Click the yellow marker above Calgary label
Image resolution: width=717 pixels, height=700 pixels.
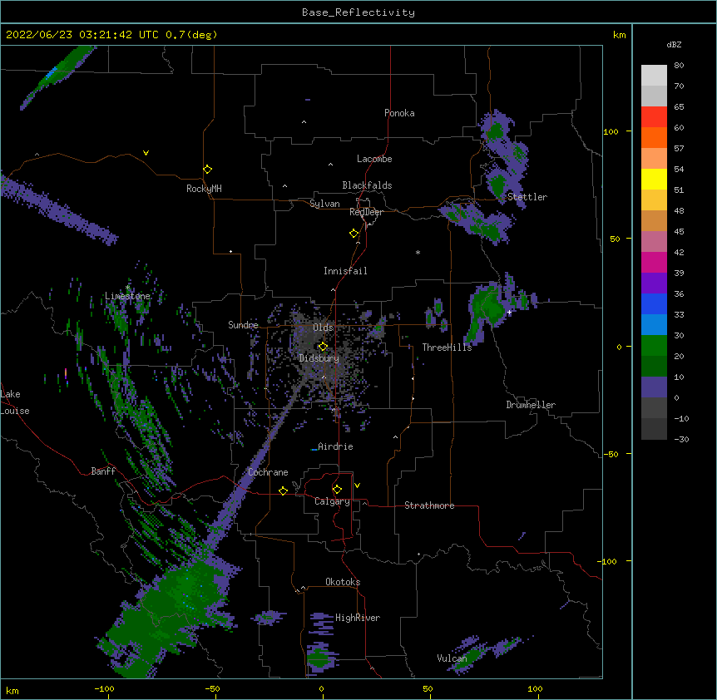[x=337, y=490]
